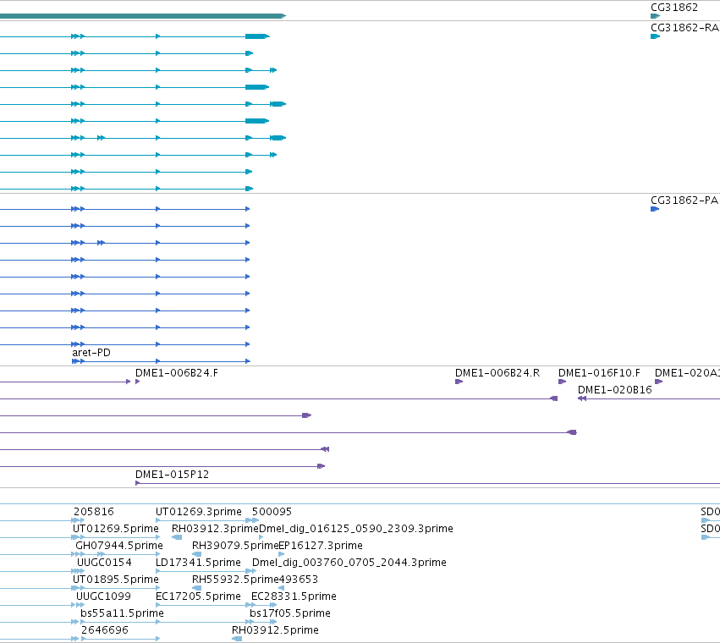Click the 205816 EST label
720x643 pixels.
click(x=94, y=512)
